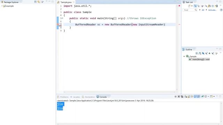The image size is (223, 125).
Task: Click the Task List Find field
Action: point(190,10)
